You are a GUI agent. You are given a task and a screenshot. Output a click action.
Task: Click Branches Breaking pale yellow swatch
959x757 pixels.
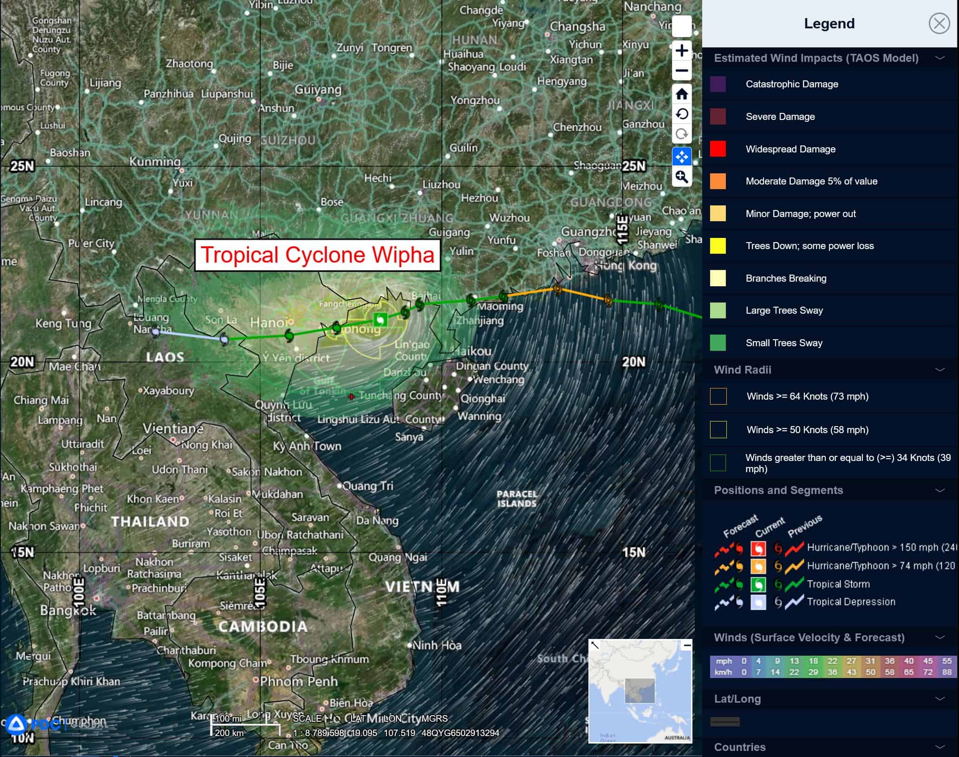pyautogui.click(x=718, y=278)
